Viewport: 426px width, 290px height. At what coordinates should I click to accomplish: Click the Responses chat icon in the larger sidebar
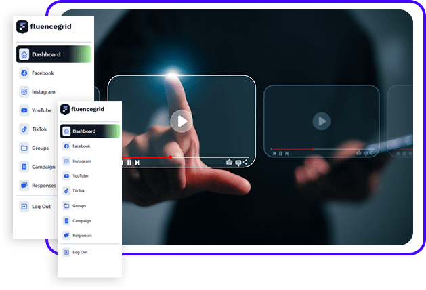tap(24, 186)
